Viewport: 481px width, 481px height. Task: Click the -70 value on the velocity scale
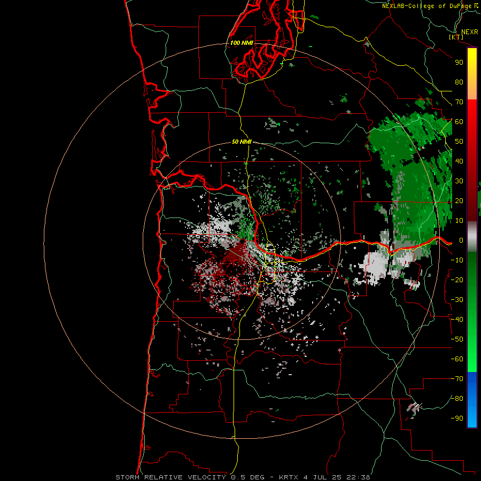[x=457, y=379]
